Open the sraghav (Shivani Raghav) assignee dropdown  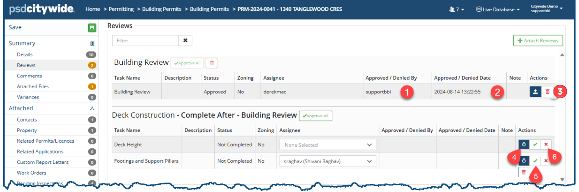[328, 161]
